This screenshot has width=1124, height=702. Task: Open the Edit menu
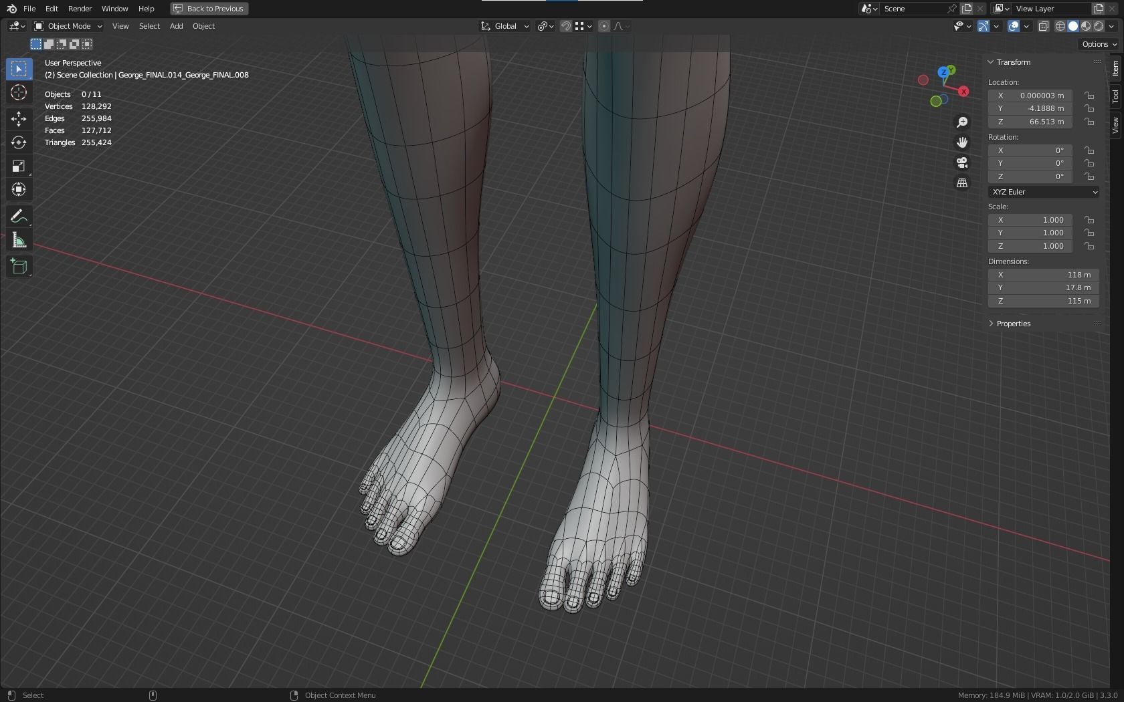click(x=52, y=9)
